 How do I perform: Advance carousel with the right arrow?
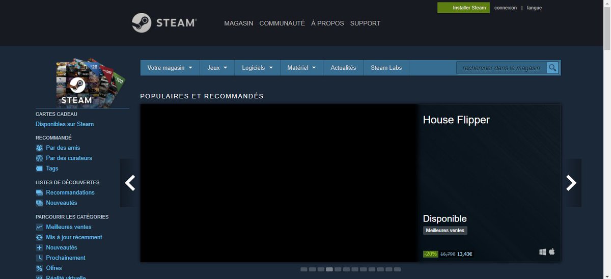(x=571, y=183)
